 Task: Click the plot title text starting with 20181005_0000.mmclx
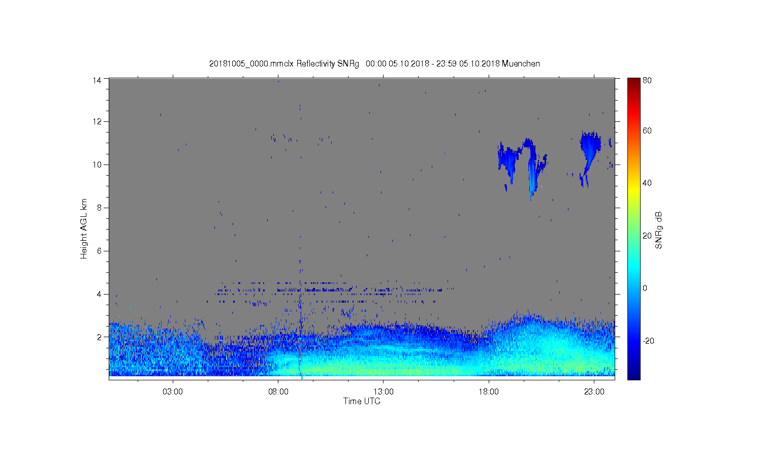click(374, 63)
